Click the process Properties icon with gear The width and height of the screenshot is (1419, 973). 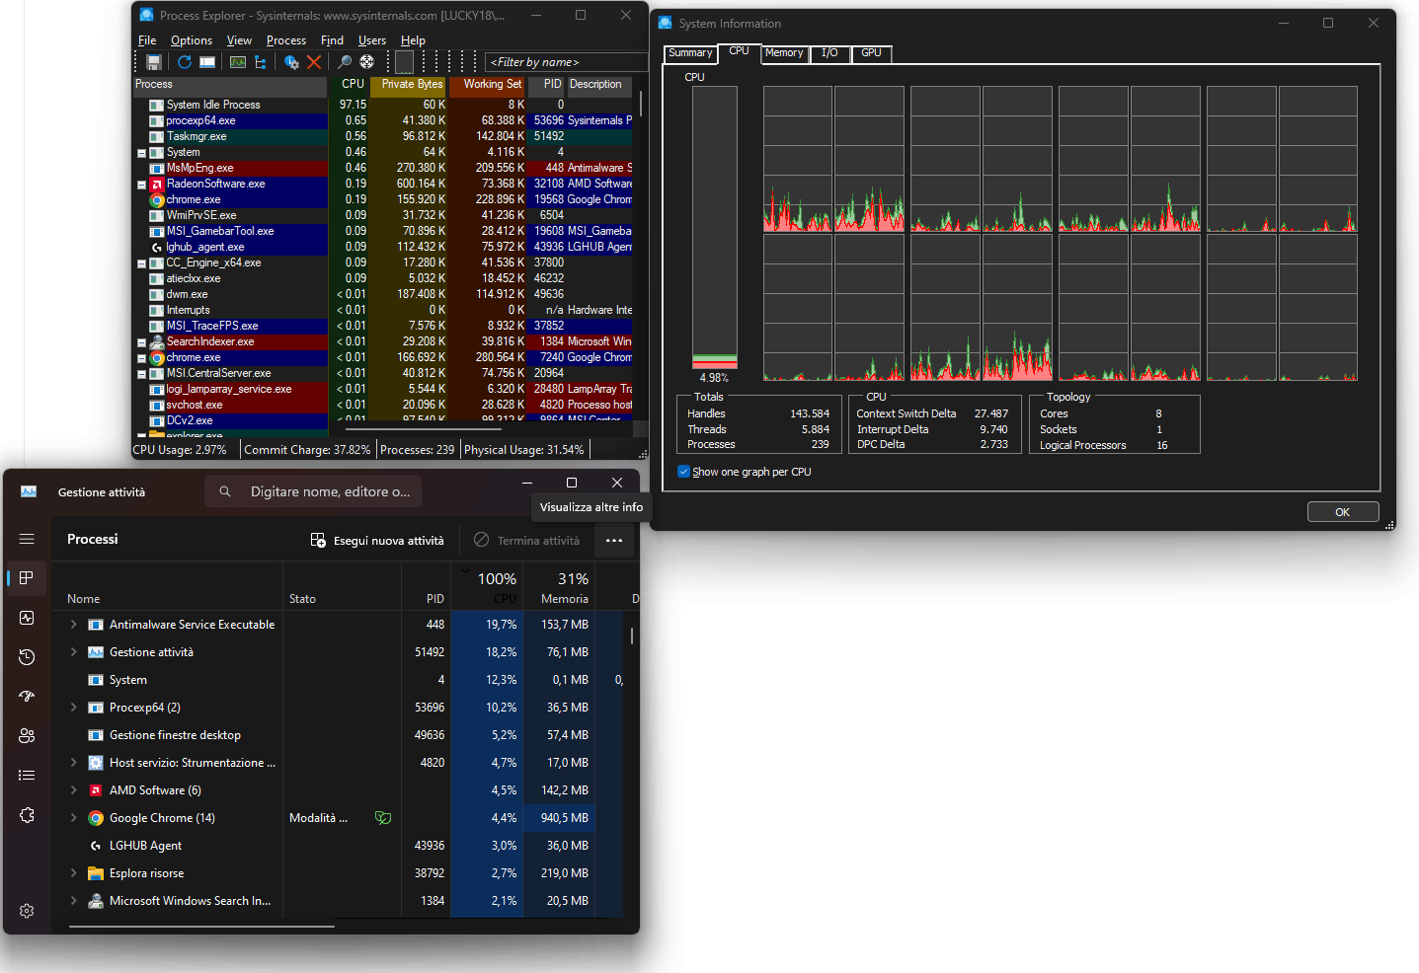click(x=291, y=62)
